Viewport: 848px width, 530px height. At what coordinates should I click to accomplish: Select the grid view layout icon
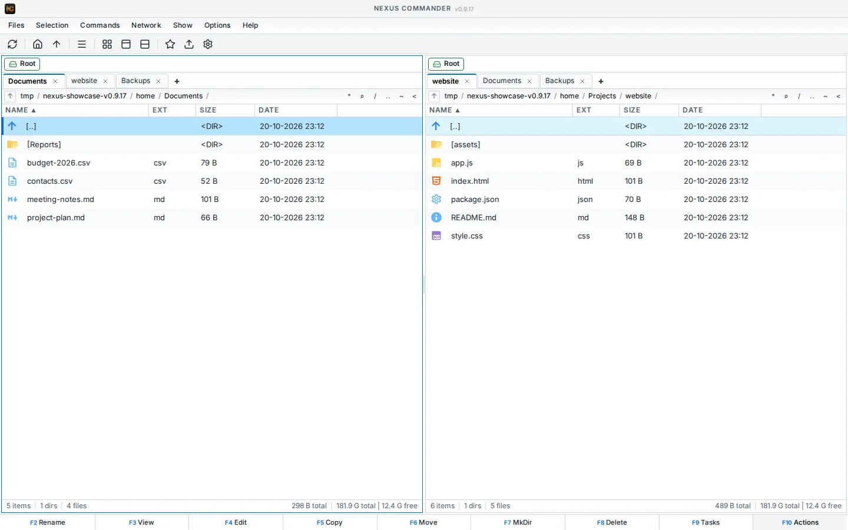click(x=107, y=44)
